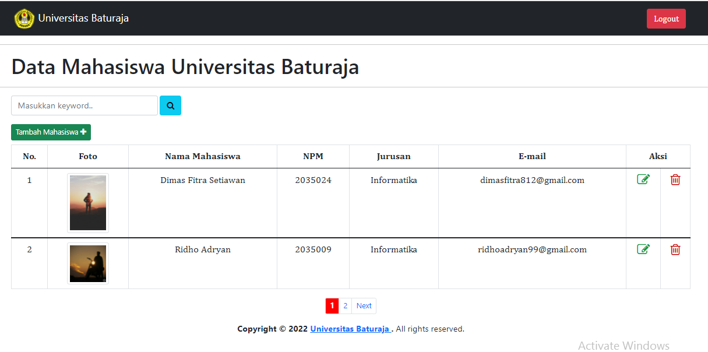The height and width of the screenshot is (352, 708).
Task: Click Informatika in Dimas's row
Action: 394,180
